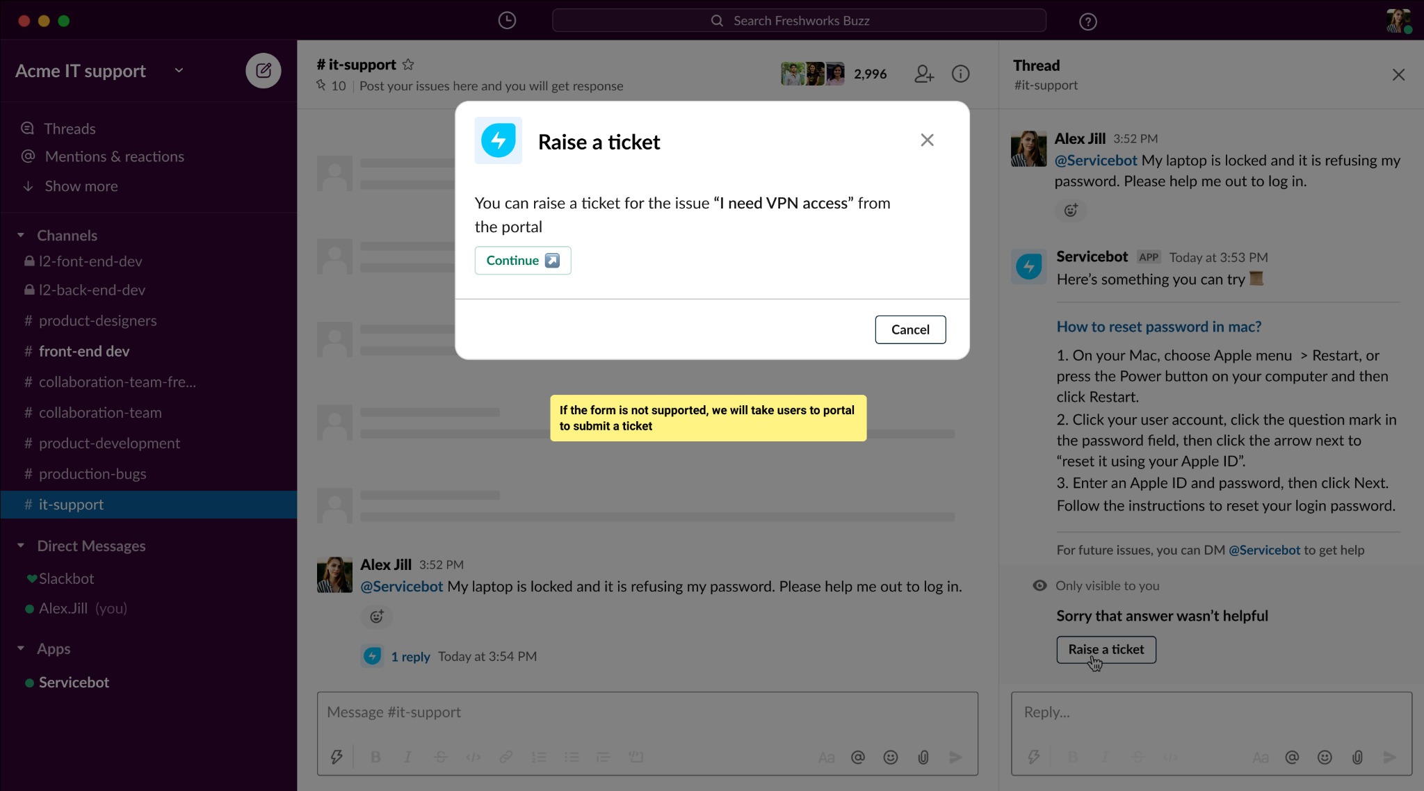Insert link in channel message composer
Screen dimensions: 1424x791
click(505, 757)
